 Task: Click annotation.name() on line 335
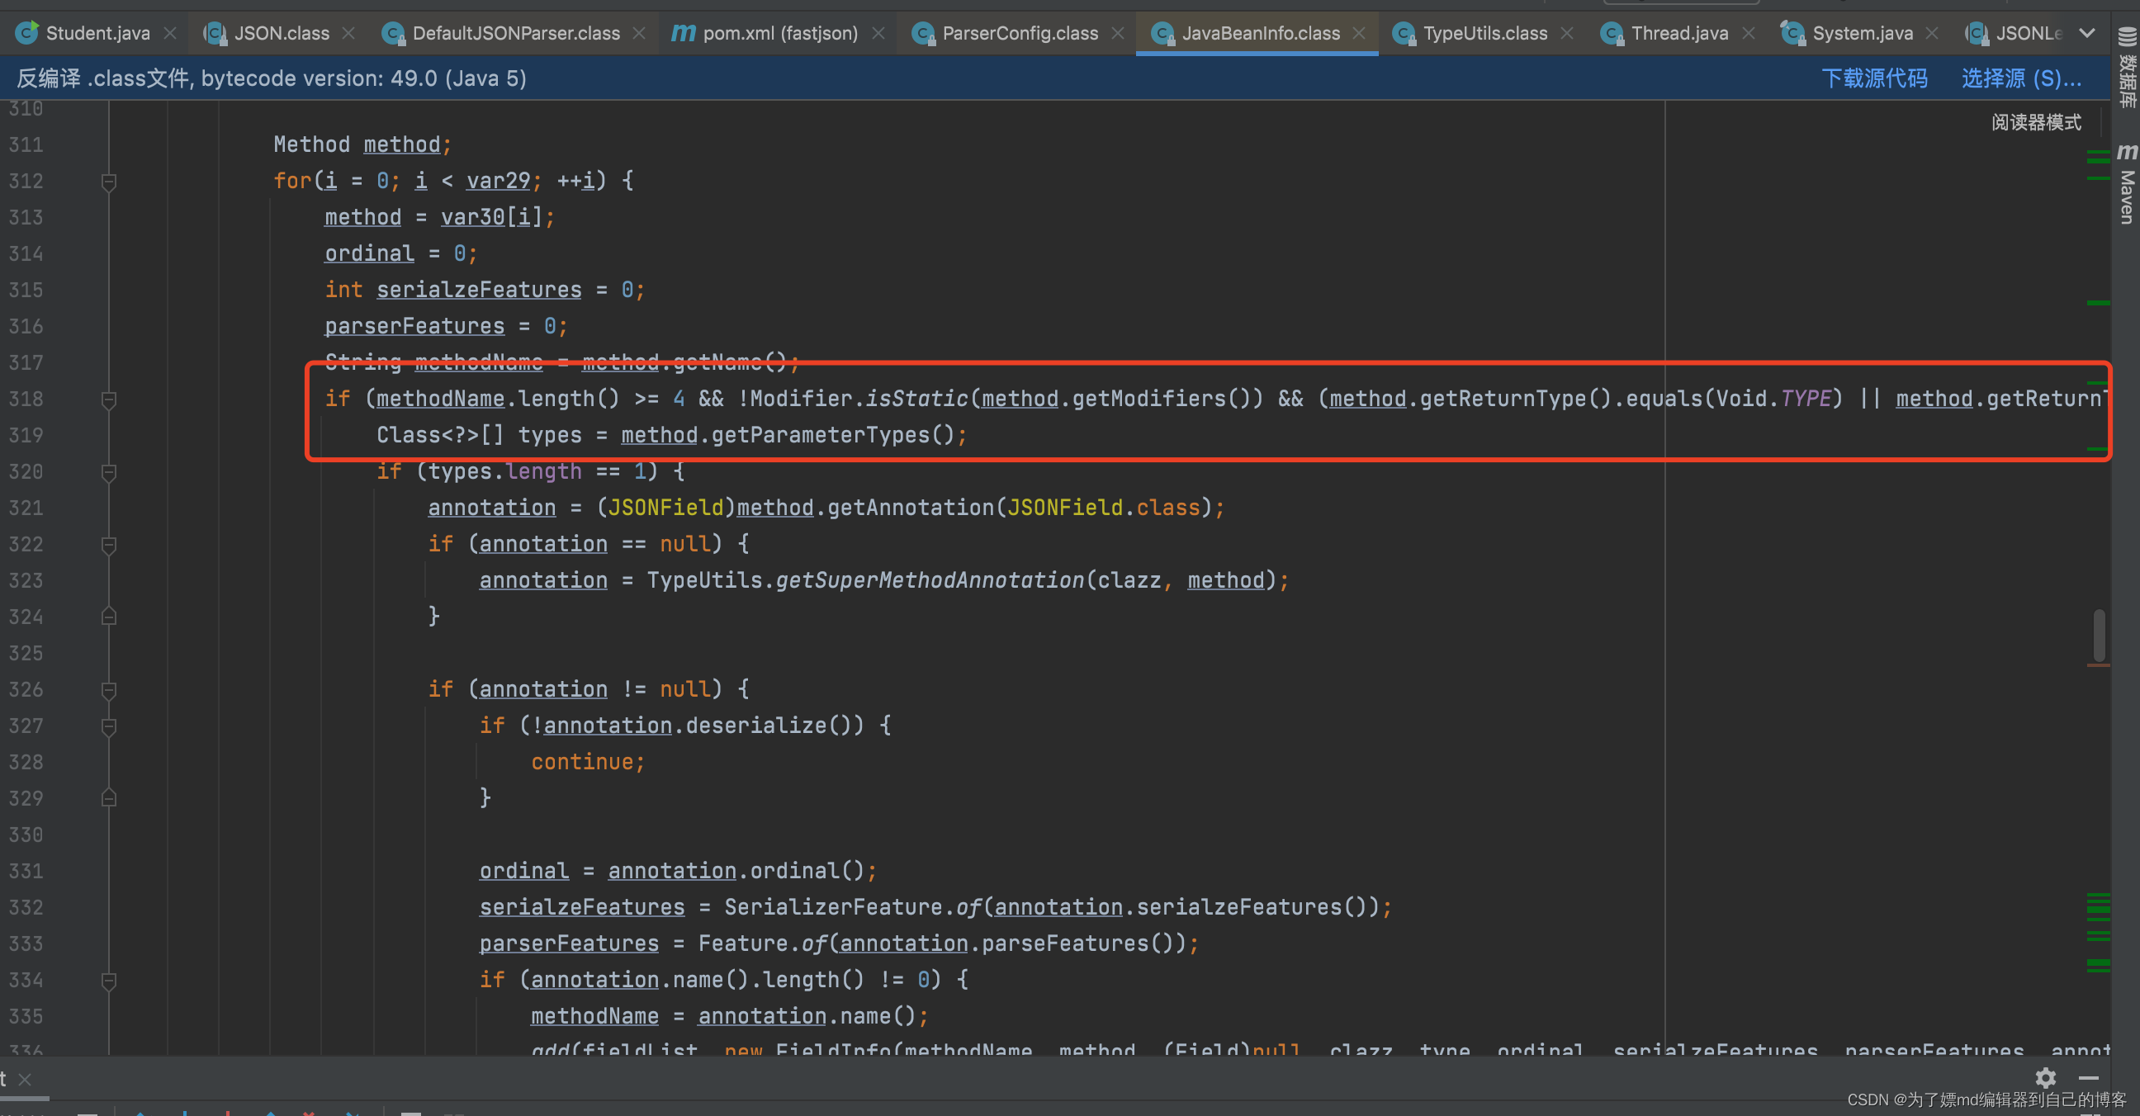point(806,1016)
